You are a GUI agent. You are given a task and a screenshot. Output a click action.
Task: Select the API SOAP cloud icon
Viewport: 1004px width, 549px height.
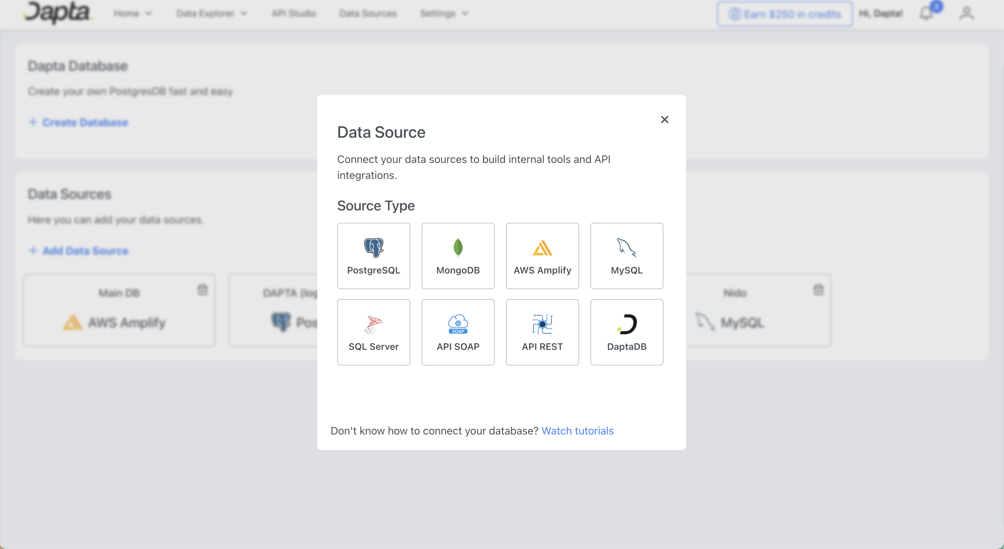458,324
